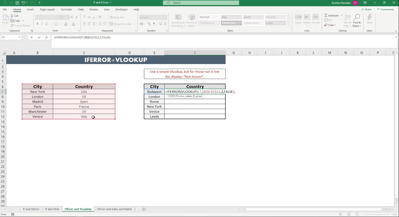Open Find & Select
This screenshot has width=399, height=217.
tap(357, 21)
